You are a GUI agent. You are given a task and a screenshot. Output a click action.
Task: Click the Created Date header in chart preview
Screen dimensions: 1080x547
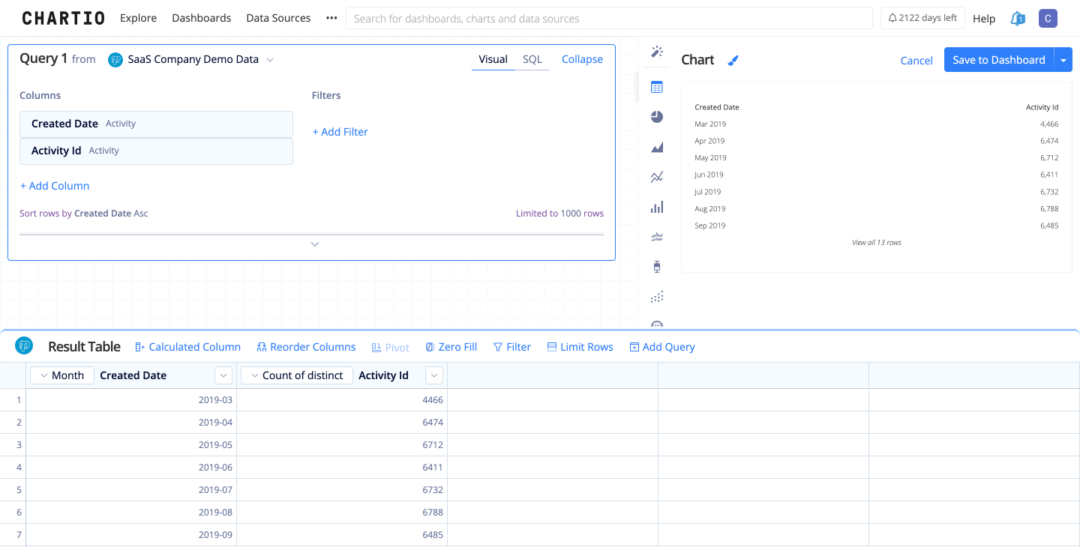pyautogui.click(x=717, y=107)
